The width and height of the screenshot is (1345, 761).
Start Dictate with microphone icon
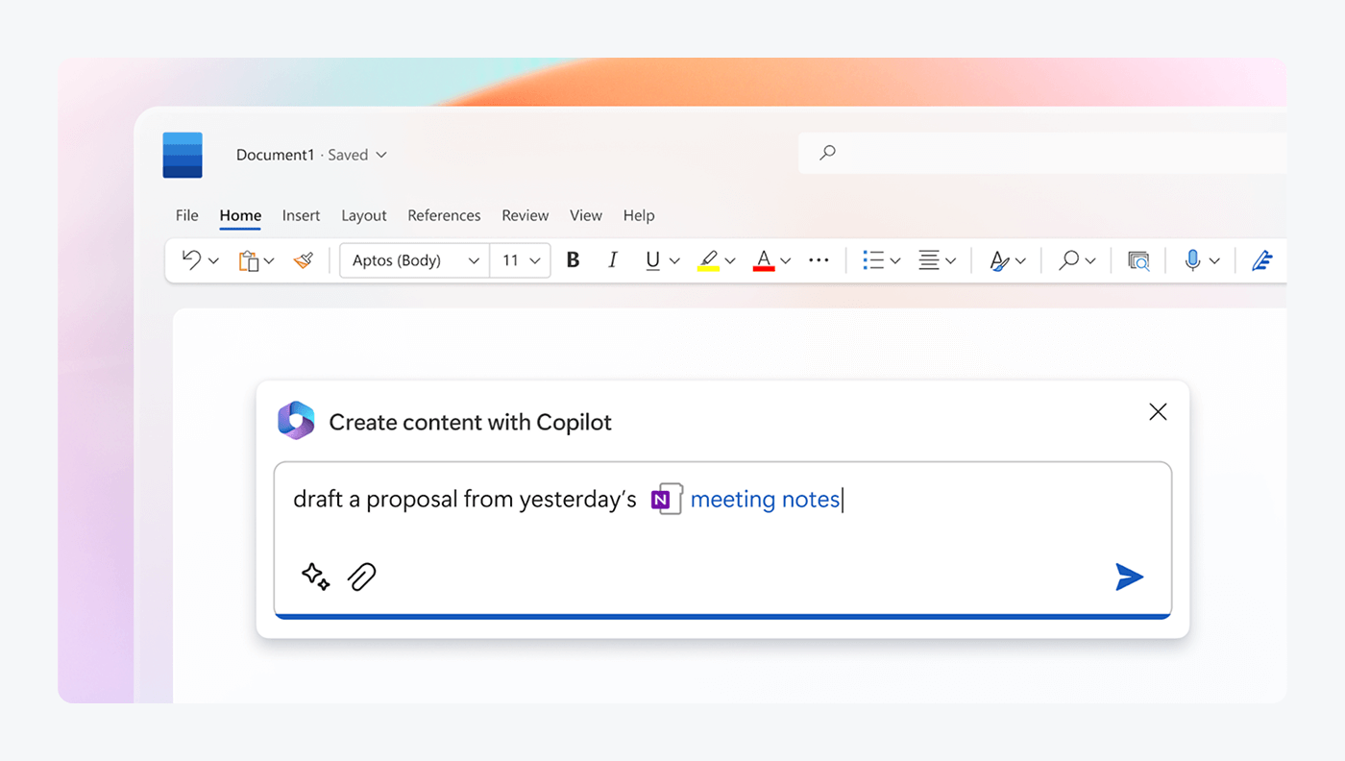1192,260
